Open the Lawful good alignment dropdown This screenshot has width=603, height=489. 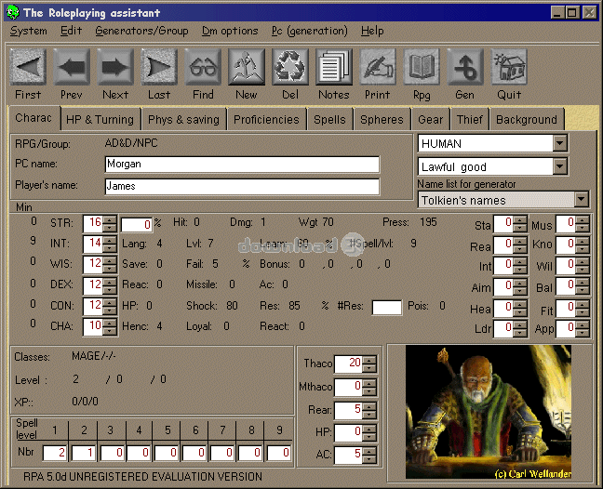tap(559, 166)
